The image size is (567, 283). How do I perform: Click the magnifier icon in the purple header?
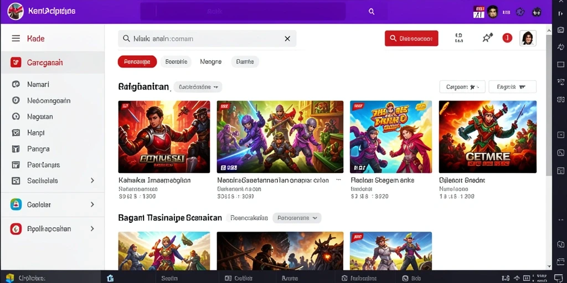coord(372,12)
